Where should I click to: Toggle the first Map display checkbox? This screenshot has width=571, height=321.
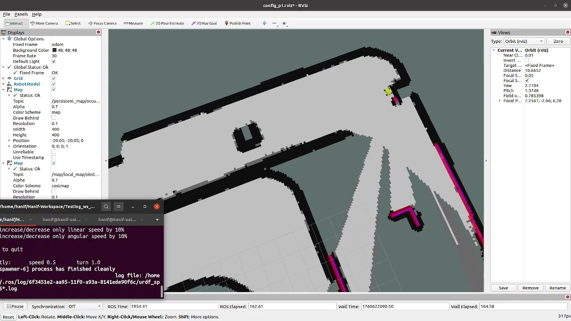point(54,90)
